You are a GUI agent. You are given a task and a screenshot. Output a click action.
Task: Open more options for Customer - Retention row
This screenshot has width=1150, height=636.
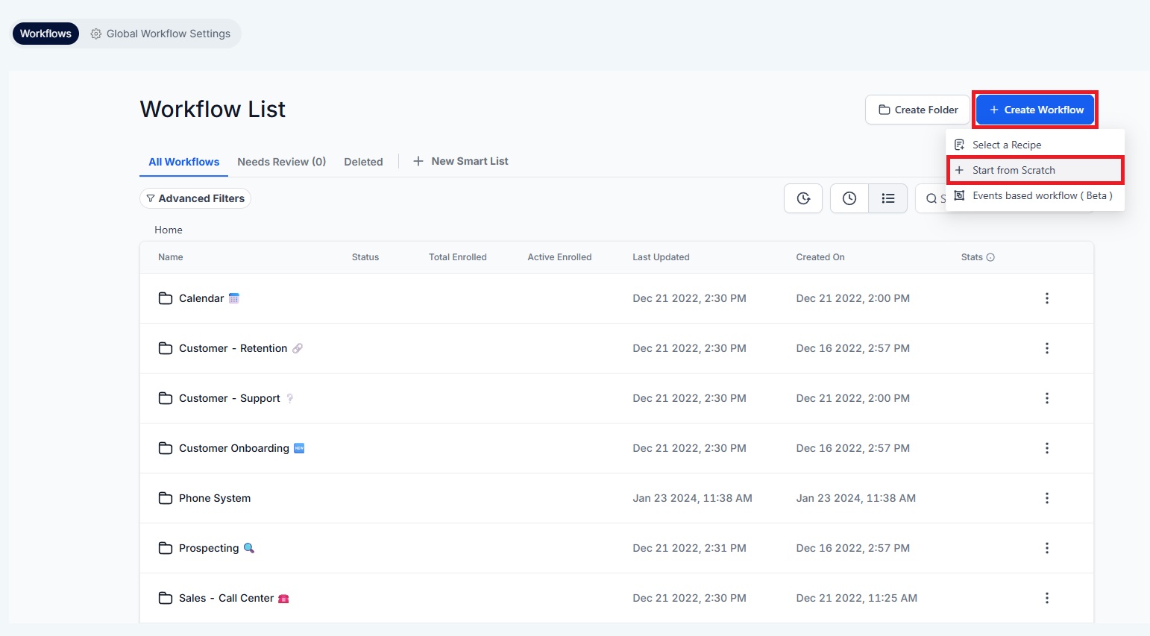pos(1047,348)
